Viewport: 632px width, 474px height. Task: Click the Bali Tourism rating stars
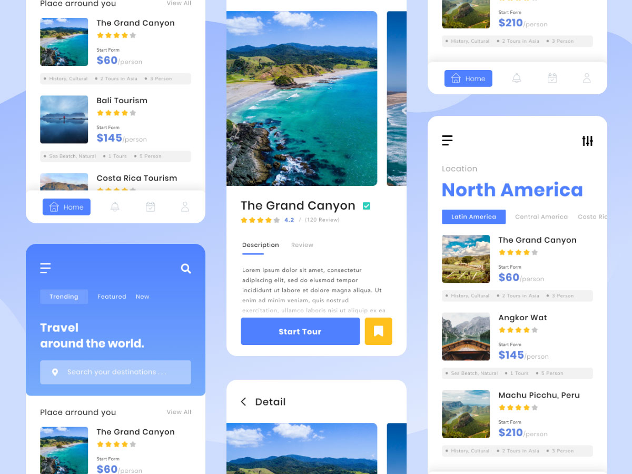(x=116, y=113)
